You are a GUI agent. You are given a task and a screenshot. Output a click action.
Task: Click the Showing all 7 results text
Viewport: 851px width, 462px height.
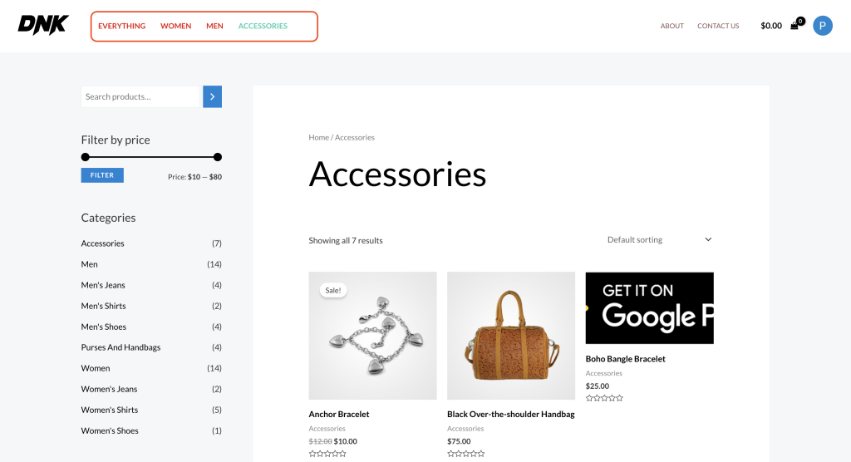[346, 240]
